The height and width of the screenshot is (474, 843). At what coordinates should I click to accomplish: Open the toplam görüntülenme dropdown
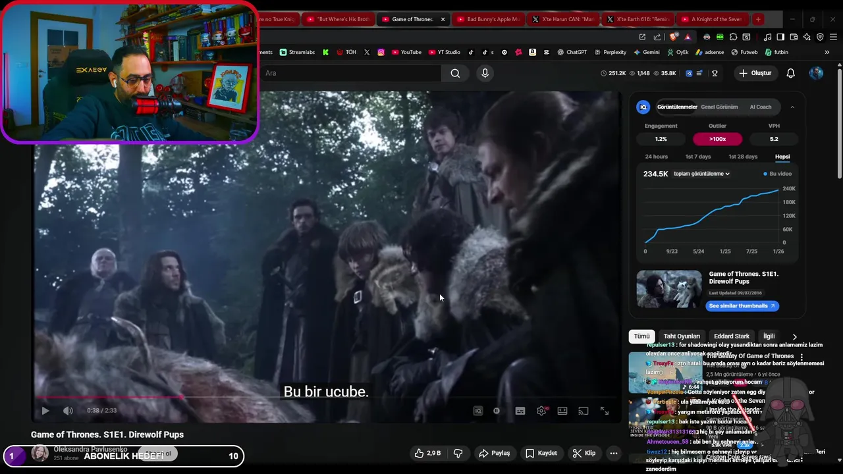701,174
